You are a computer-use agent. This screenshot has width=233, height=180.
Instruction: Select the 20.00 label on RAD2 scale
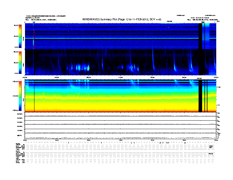[16, 36]
